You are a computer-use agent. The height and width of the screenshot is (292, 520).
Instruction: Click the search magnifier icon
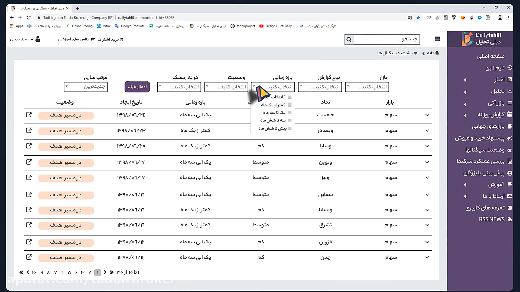[349, 39]
